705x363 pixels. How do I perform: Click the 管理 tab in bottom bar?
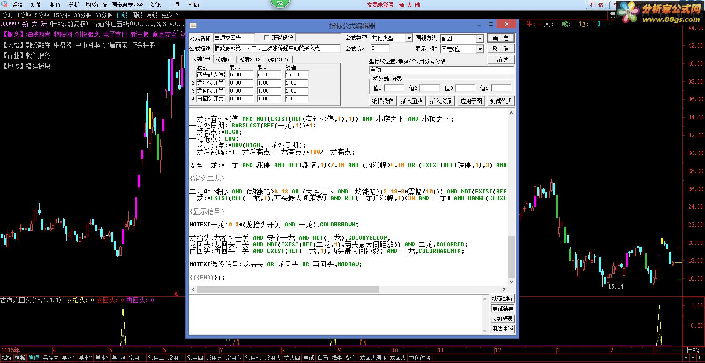point(33,358)
